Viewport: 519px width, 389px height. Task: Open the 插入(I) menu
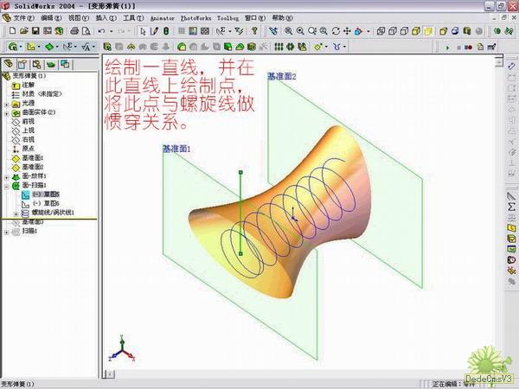point(106,17)
